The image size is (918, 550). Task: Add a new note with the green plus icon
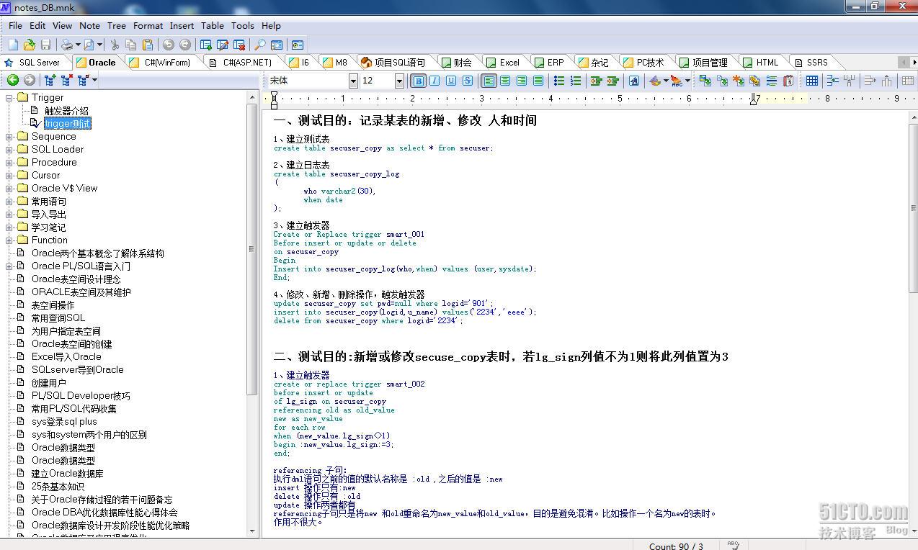tap(206, 45)
